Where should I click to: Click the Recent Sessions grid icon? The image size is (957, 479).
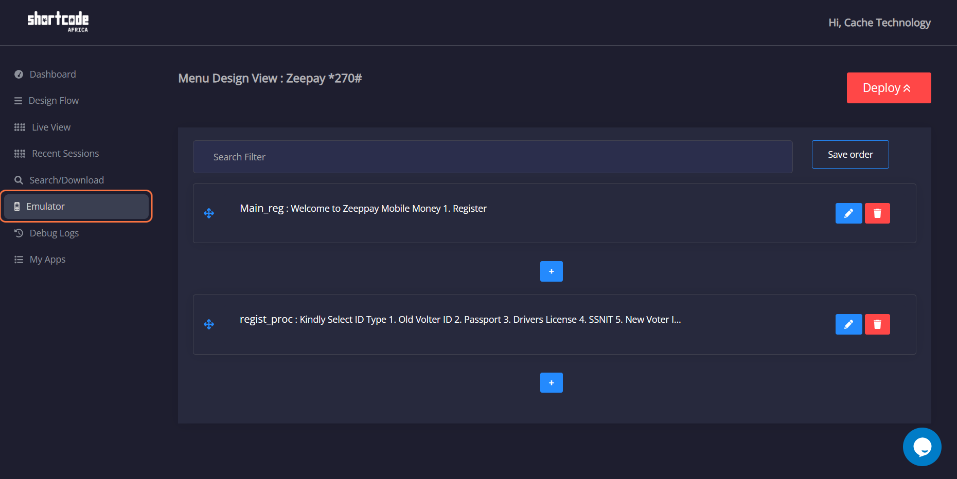tap(20, 153)
